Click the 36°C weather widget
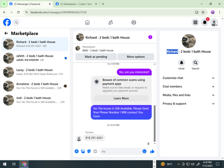The height and width of the screenshot is (168, 224). tap(167, 164)
